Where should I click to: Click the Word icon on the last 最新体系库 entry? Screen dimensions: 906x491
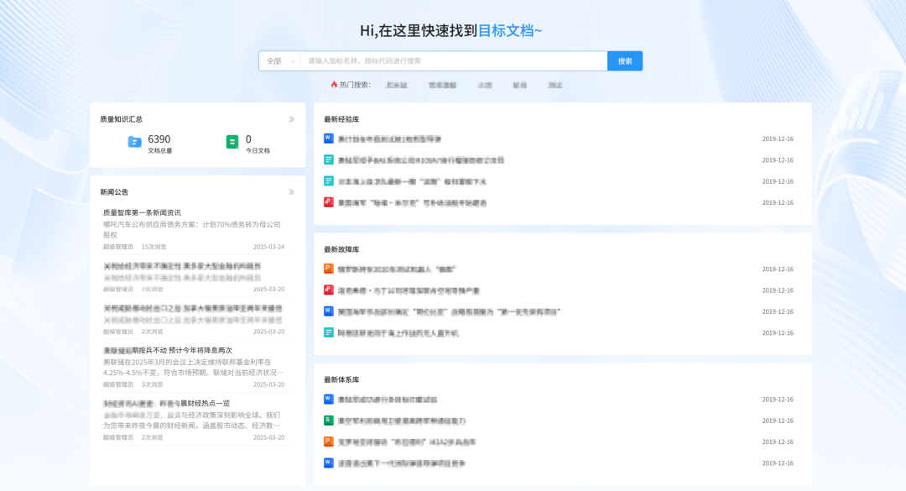click(x=326, y=462)
